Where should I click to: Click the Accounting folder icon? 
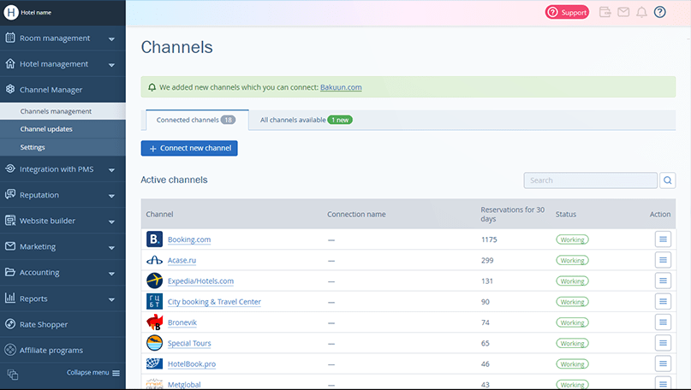10,272
